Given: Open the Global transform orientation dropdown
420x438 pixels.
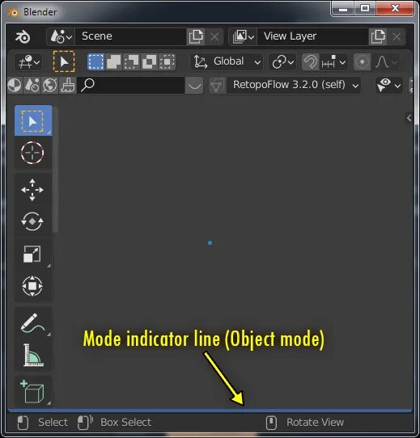Looking at the screenshot, I should coord(227,61).
